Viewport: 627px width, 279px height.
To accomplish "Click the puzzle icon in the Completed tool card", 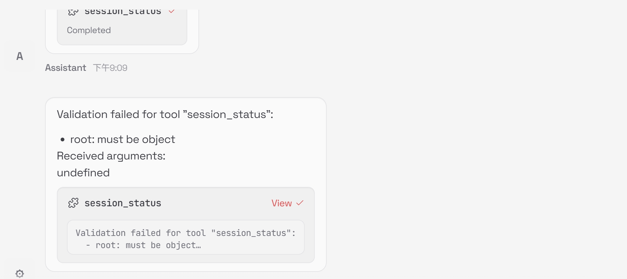I will point(73,12).
